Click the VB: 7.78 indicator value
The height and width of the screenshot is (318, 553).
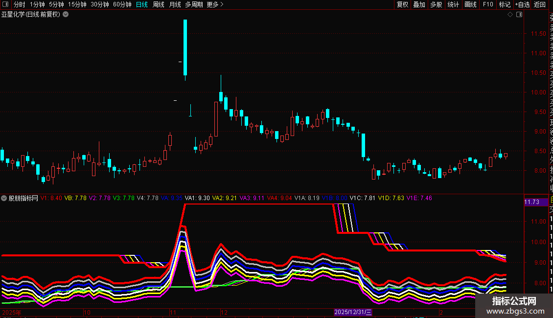pyautogui.click(x=75, y=198)
